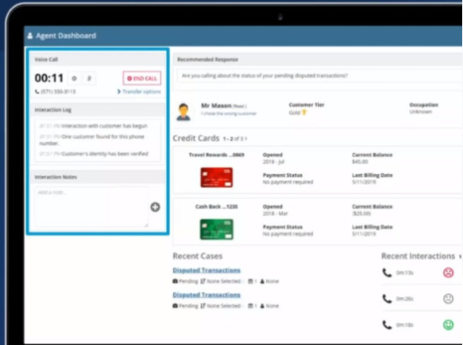The width and height of the screenshot is (463, 345).
Task: Click the $45.00 current balance value
Action: pyautogui.click(x=360, y=161)
